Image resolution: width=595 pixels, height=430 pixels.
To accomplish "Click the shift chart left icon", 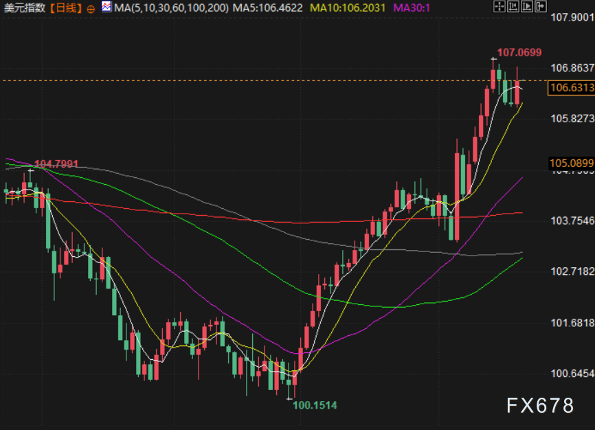I will tap(513, 6).
